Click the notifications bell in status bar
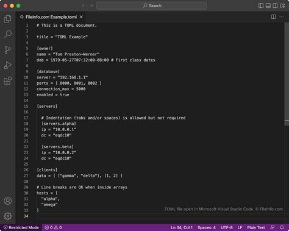 click(282, 227)
